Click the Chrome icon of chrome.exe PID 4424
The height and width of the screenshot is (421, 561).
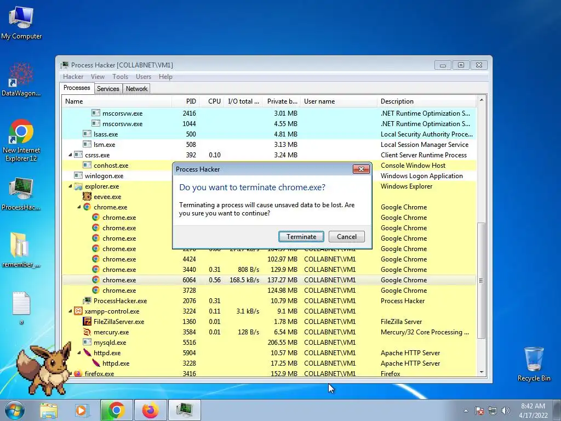(x=95, y=259)
